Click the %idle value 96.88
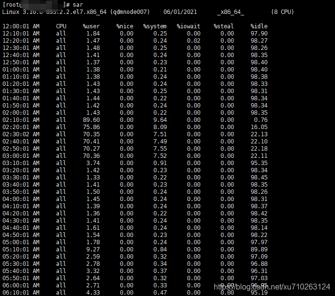 [259, 264]
